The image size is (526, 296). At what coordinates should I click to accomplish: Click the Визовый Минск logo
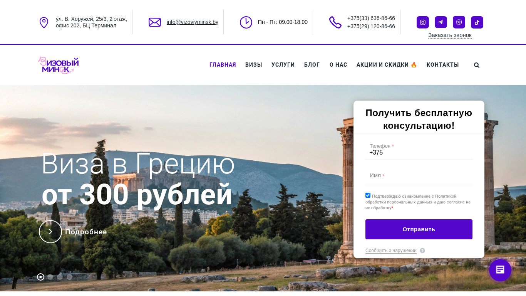point(59,65)
